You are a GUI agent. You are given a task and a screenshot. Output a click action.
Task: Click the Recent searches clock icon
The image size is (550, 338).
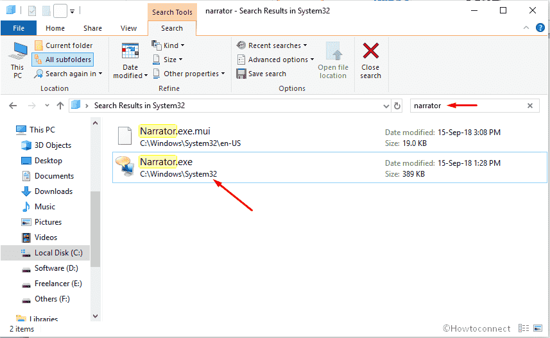click(241, 45)
